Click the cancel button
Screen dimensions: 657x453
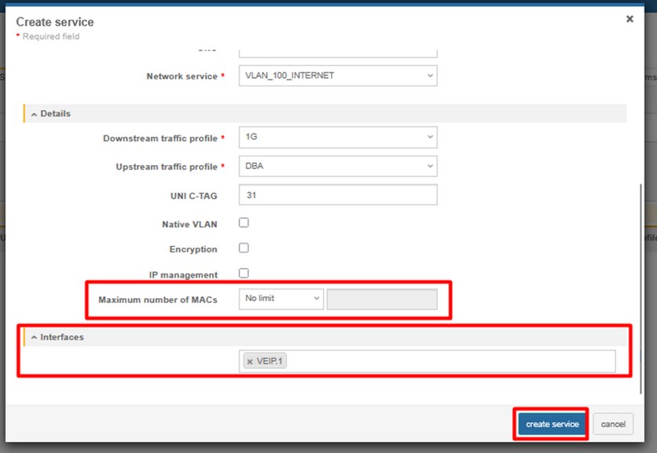point(613,424)
